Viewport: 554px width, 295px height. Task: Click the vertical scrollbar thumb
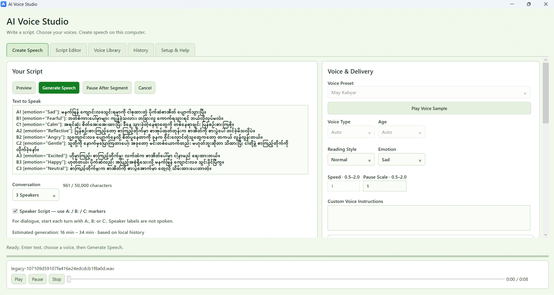(546, 93)
